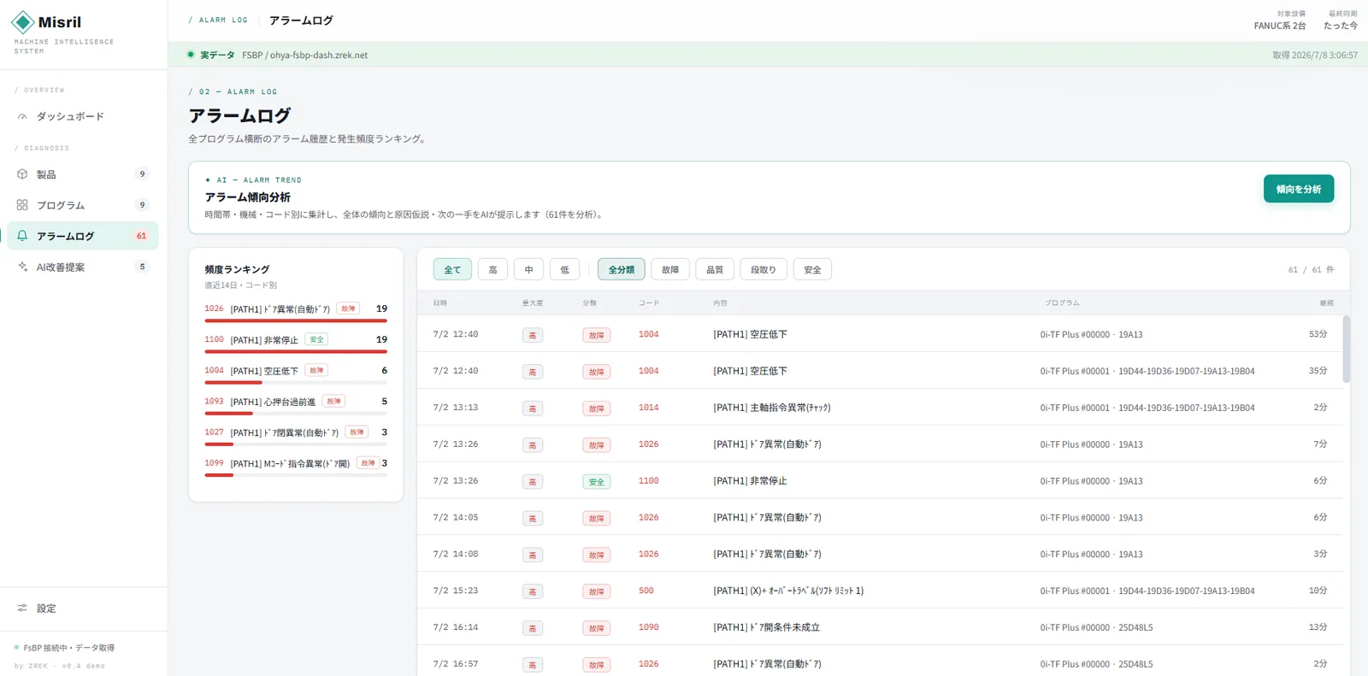Click the 製品 cube icon
The height and width of the screenshot is (676, 1368).
pyautogui.click(x=22, y=174)
